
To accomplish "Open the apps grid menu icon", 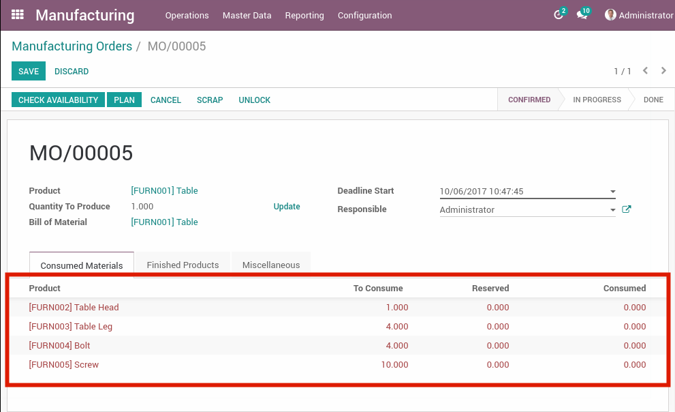I will click(17, 14).
